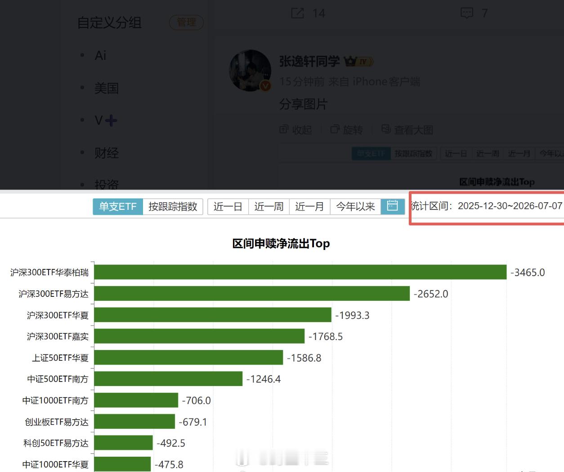Click the 旋转 rotate link
Image resolution: width=564 pixels, height=472 pixels.
(x=353, y=130)
